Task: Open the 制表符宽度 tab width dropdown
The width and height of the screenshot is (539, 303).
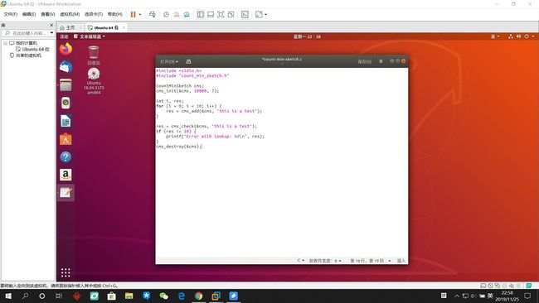Action: coord(325,261)
